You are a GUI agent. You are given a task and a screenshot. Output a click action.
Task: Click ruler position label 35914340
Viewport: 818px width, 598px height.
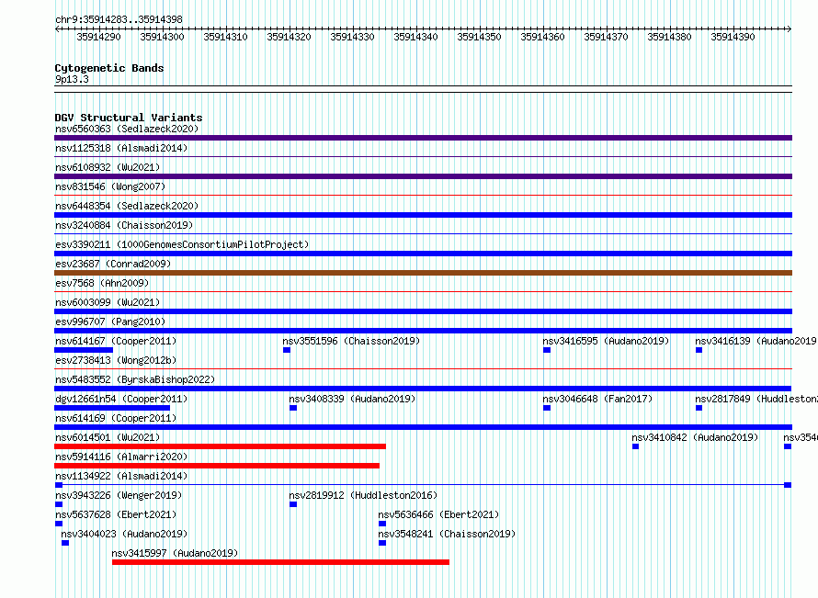point(415,37)
